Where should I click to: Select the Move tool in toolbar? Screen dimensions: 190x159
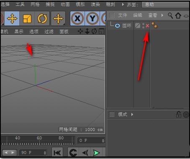click(12, 18)
